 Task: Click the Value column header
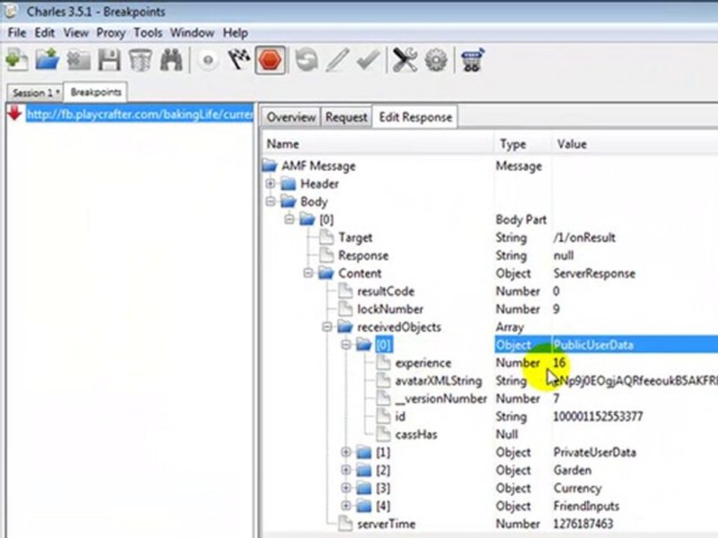[x=635, y=144]
